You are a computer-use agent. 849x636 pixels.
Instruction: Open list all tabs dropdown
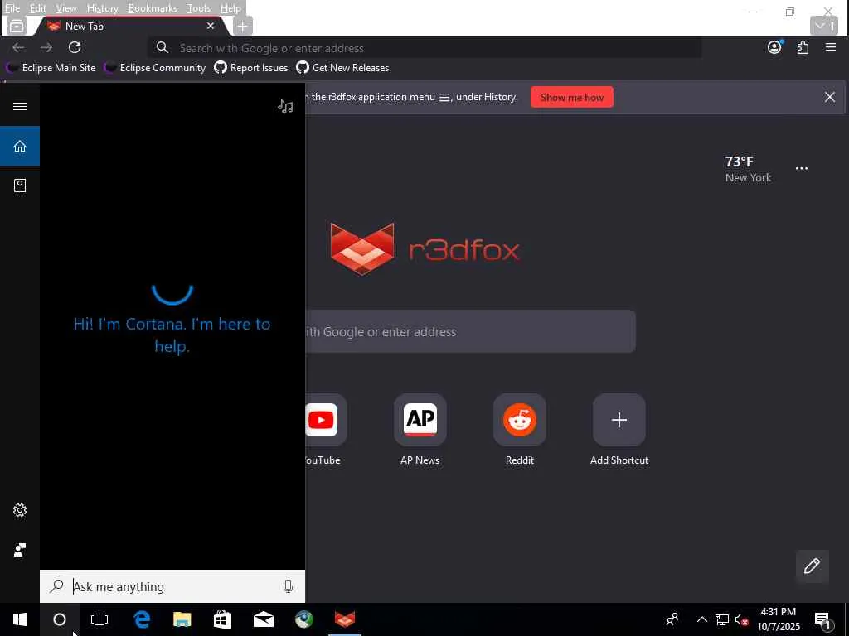(x=824, y=26)
